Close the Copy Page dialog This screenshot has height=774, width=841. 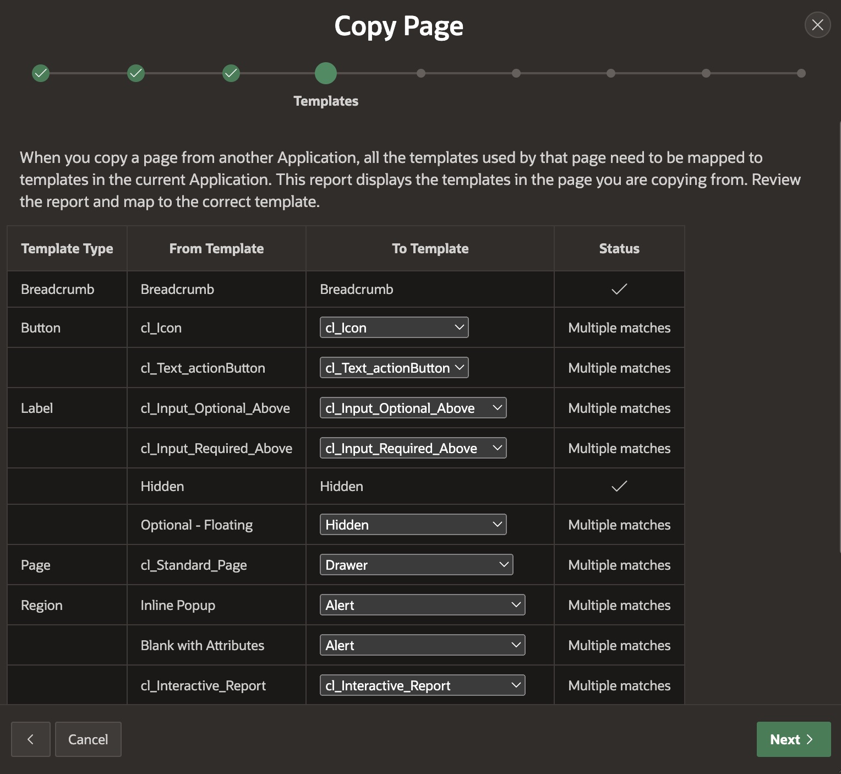coord(817,25)
